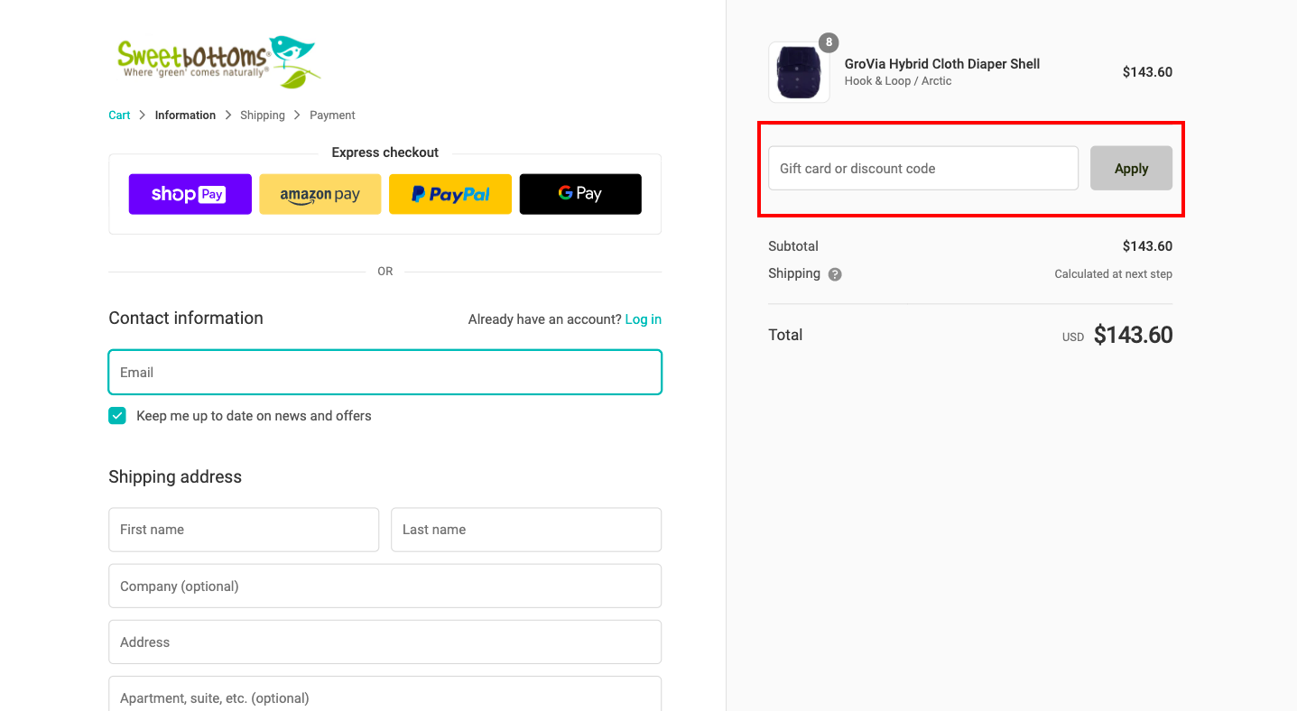
Task: Click the Sweetbottoms logo
Action: point(218,62)
